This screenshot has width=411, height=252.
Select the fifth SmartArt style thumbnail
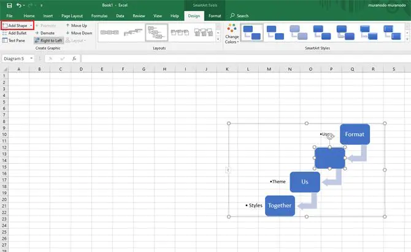coord(345,32)
